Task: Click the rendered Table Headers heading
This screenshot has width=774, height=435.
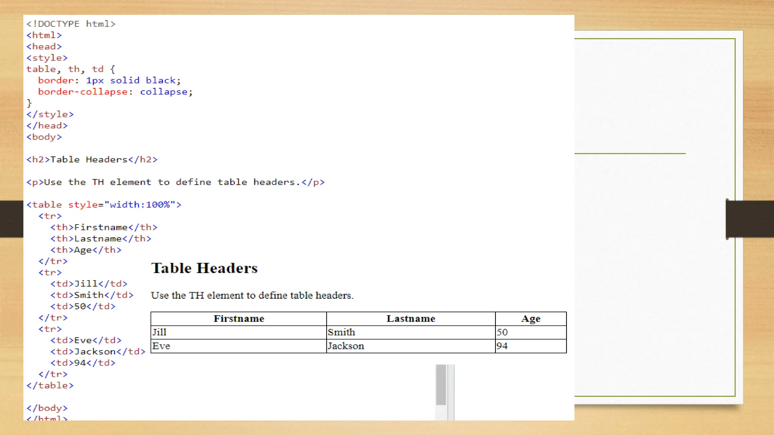Action: (x=204, y=268)
